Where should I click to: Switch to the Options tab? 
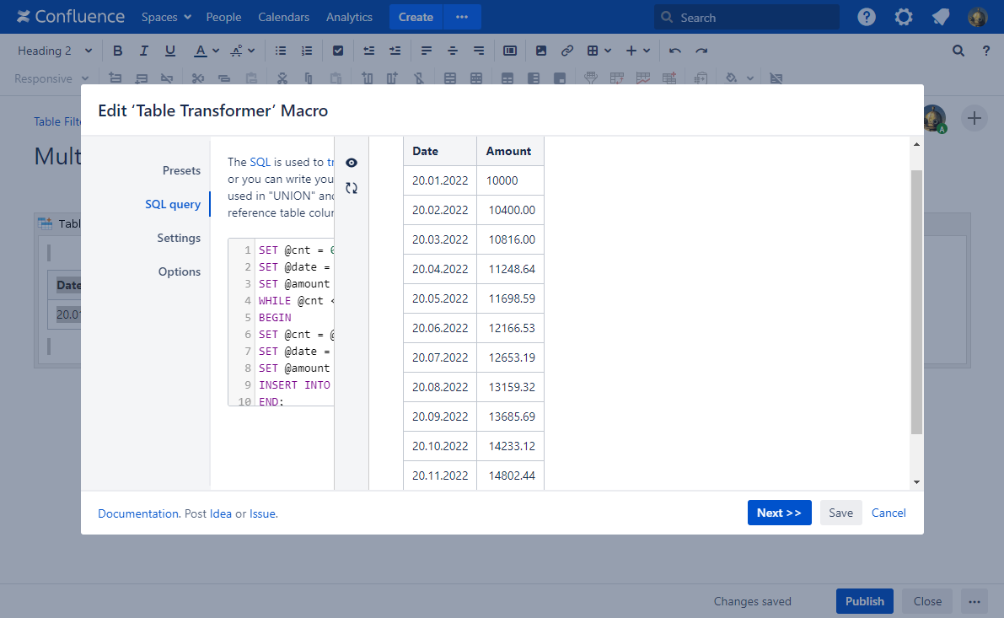point(180,271)
